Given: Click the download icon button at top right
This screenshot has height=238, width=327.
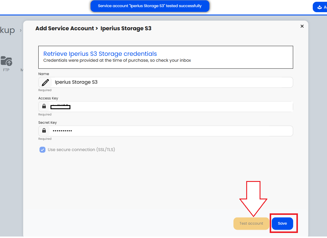Looking at the screenshot, I should (x=320, y=7).
